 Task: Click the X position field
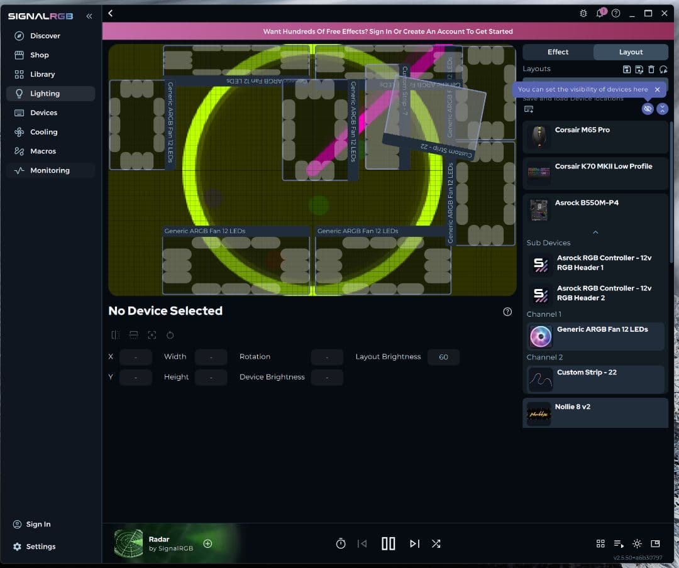tap(136, 357)
